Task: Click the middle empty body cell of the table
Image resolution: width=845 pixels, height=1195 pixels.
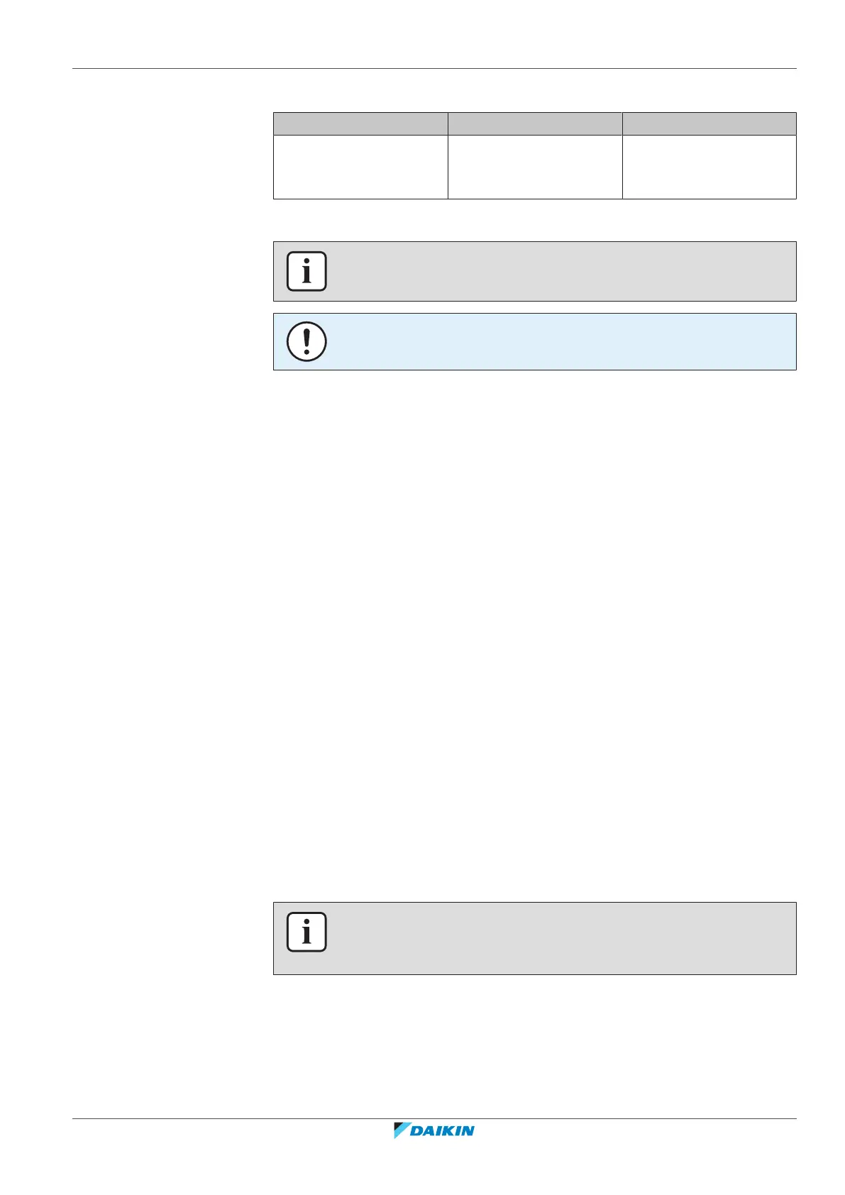Action: (x=535, y=167)
